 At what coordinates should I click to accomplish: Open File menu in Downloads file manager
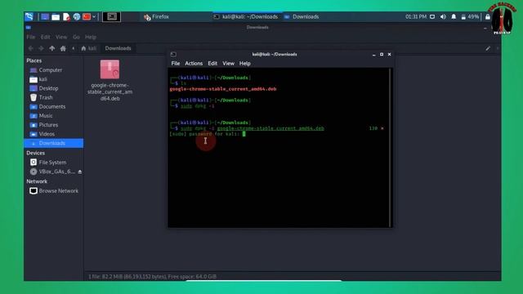point(31,37)
